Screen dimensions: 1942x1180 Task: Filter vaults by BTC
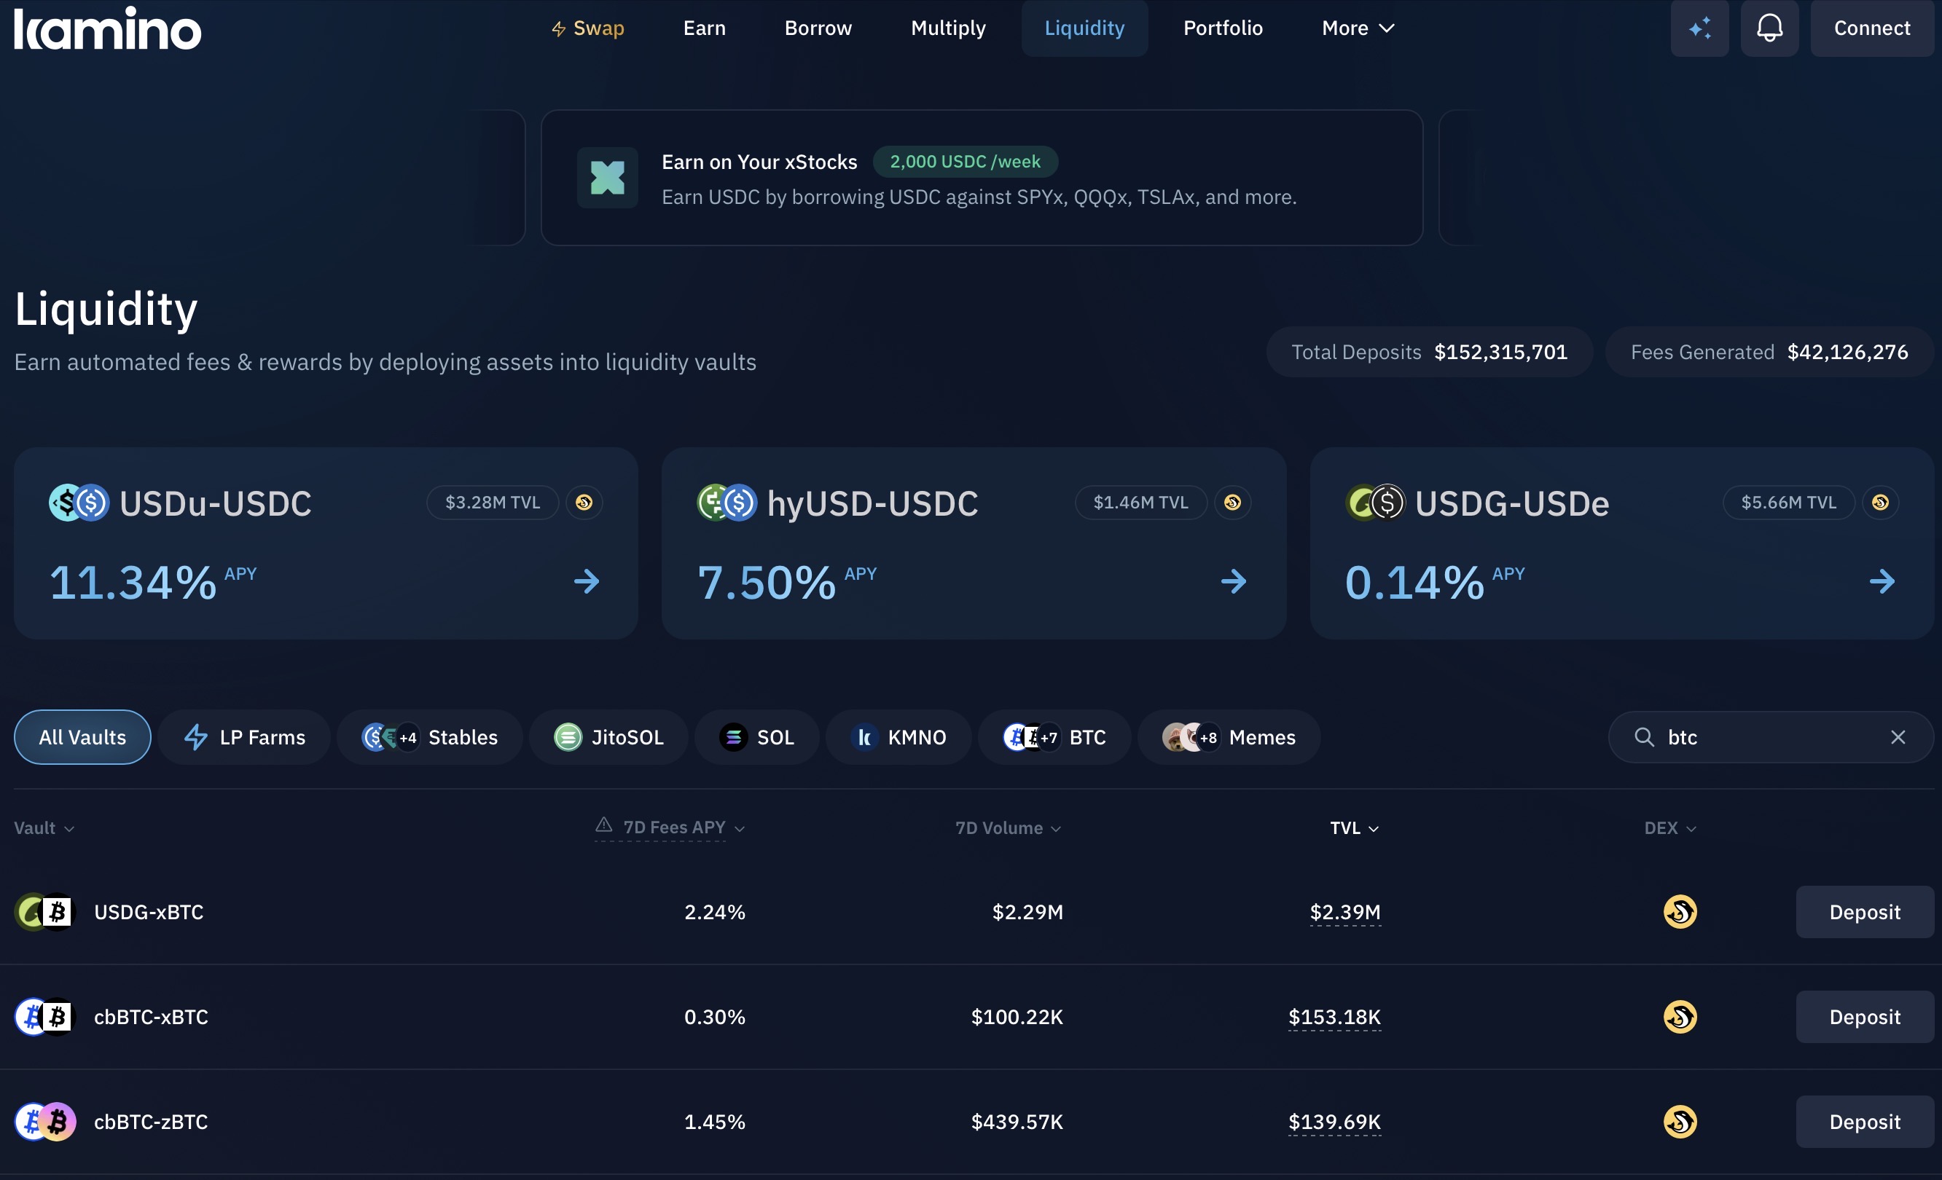pyautogui.click(x=1054, y=737)
